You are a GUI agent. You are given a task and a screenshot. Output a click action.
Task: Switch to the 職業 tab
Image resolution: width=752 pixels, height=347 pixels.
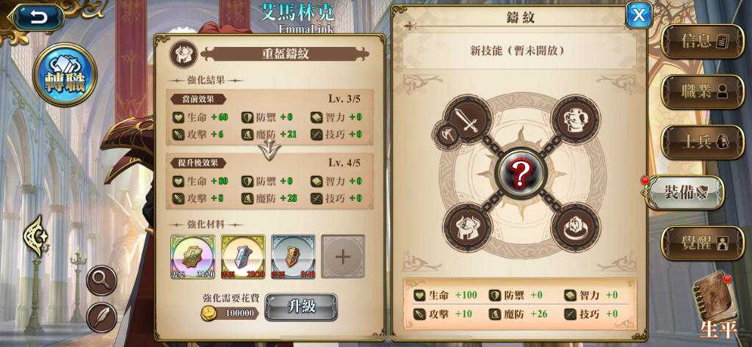[703, 92]
